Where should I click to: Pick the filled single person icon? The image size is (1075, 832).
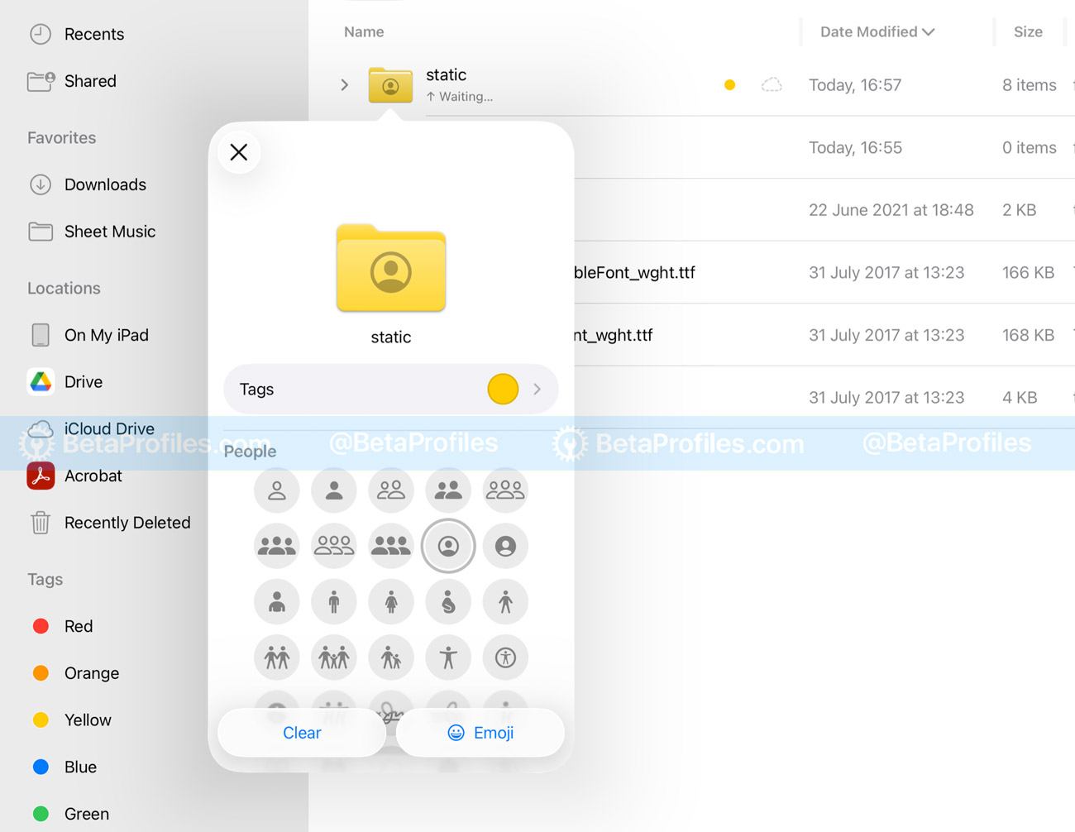(334, 490)
